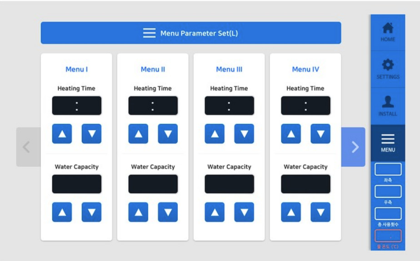This screenshot has width=420, height=261.
Task: Click the Menu IV Water Capacity display
Action: tap(305, 184)
